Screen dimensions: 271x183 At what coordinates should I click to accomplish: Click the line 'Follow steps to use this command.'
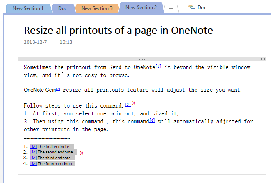click(x=73, y=105)
